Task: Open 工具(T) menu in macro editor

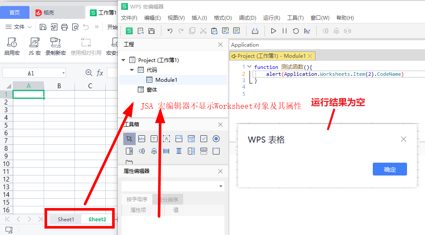Action: (x=295, y=18)
